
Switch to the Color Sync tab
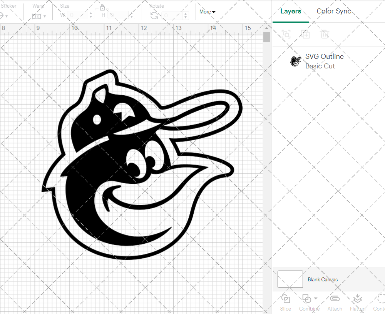pyautogui.click(x=334, y=11)
